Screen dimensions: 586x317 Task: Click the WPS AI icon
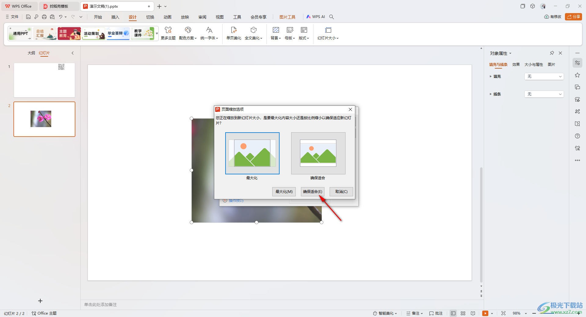pos(309,17)
